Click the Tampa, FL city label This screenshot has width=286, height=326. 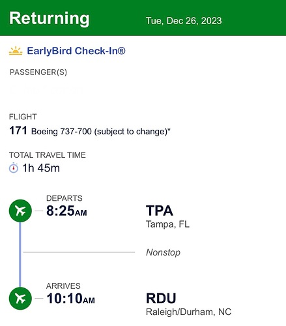(167, 224)
